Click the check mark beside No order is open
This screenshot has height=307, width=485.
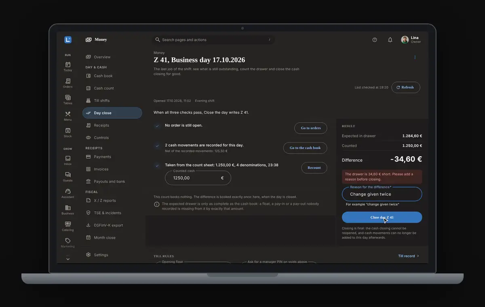pyautogui.click(x=157, y=126)
